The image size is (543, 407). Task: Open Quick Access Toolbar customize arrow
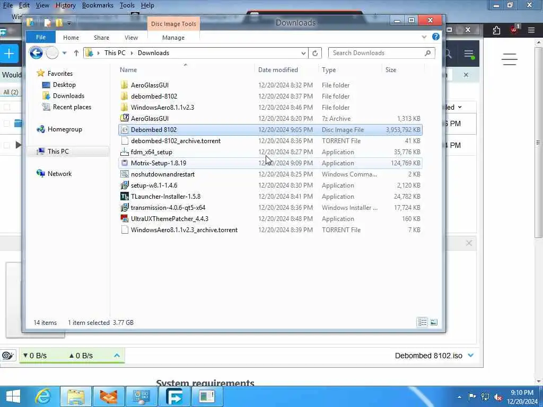click(69, 23)
